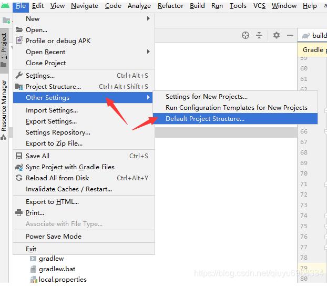Click the locate target crosshair icon

point(246,35)
